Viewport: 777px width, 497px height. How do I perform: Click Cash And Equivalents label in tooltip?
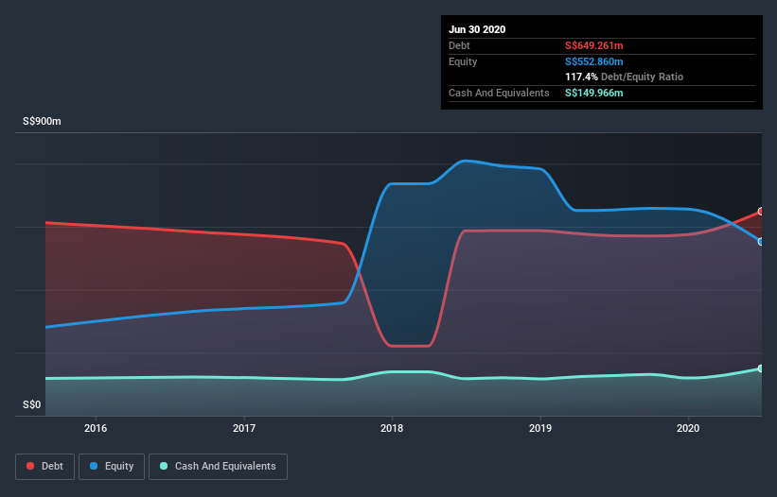coord(499,93)
